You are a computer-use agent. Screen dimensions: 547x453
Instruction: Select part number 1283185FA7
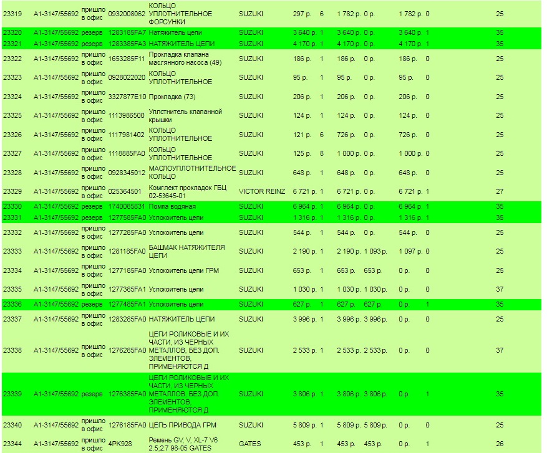click(127, 32)
